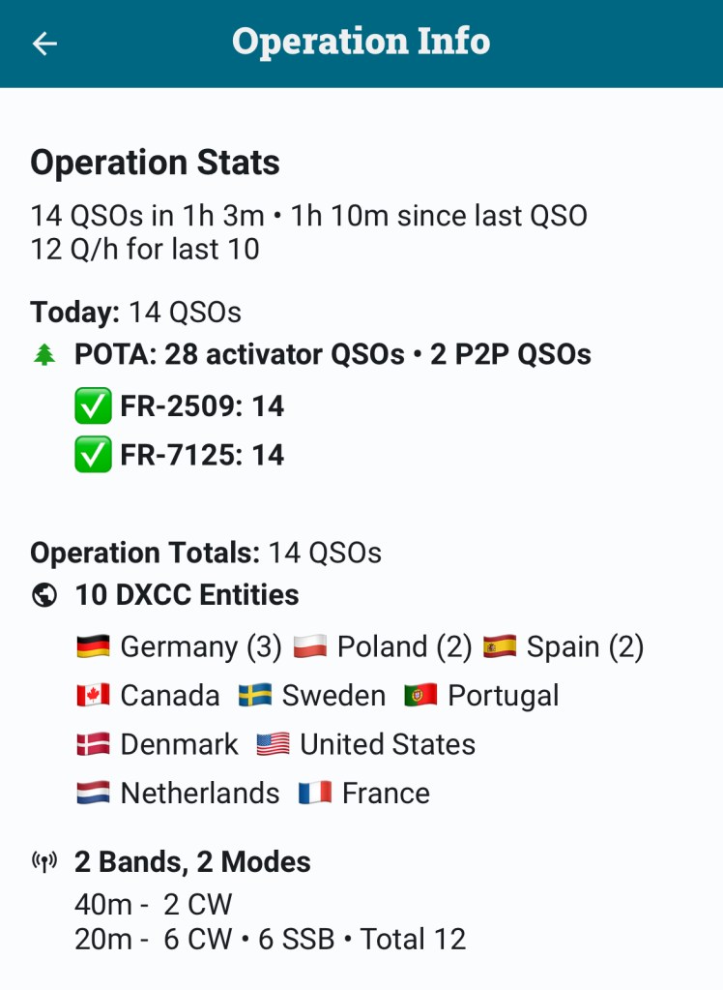The image size is (723, 990).
Task: Tap the United States flag icon
Action: click(x=274, y=744)
